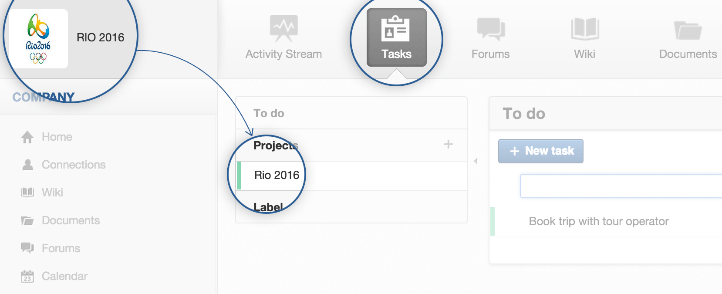Open the Forums speech bubble icon

coord(491,29)
